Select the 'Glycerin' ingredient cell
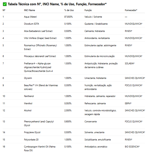Viewport: 150px width, 155px height. tap(28, 78)
